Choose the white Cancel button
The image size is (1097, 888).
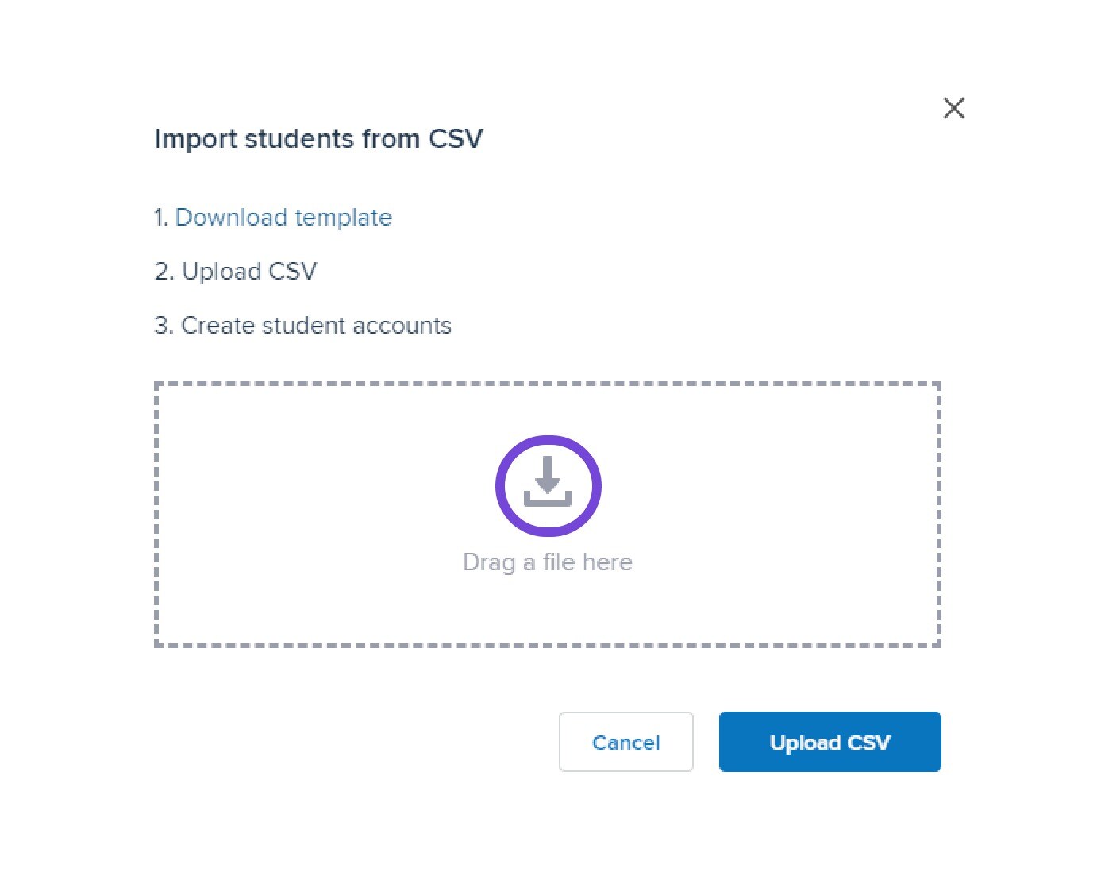(x=625, y=742)
